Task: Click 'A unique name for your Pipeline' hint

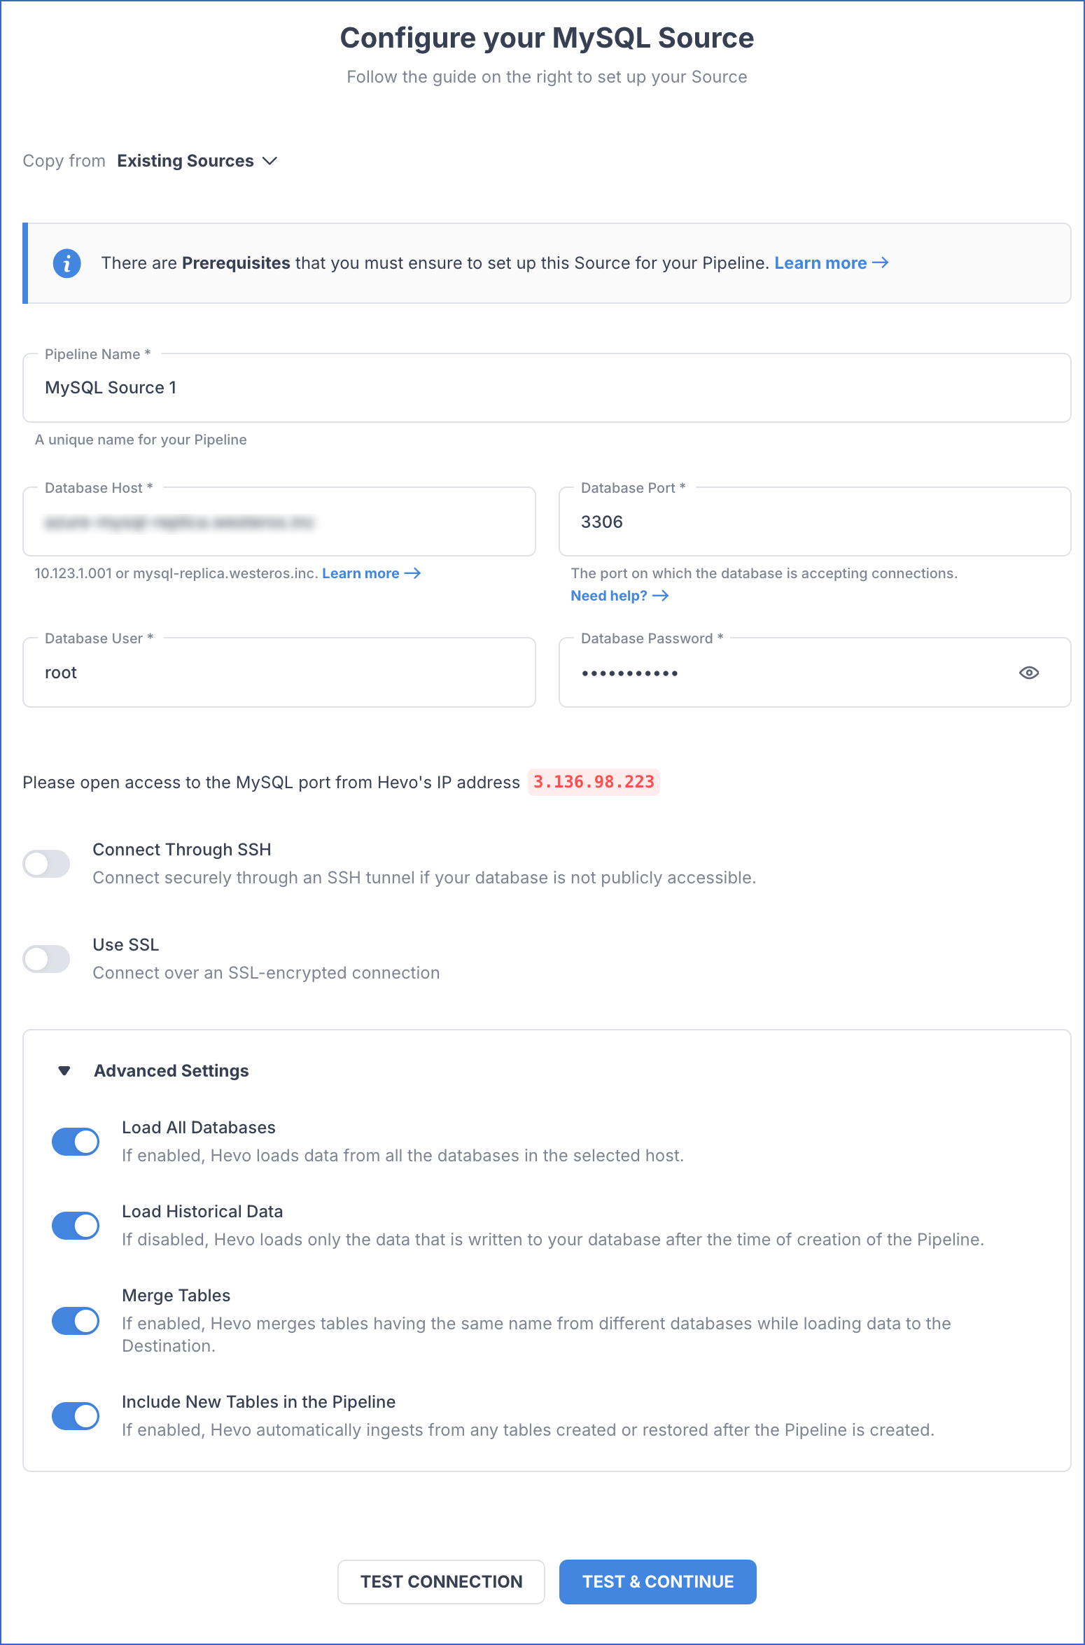Action: (x=141, y=440)
